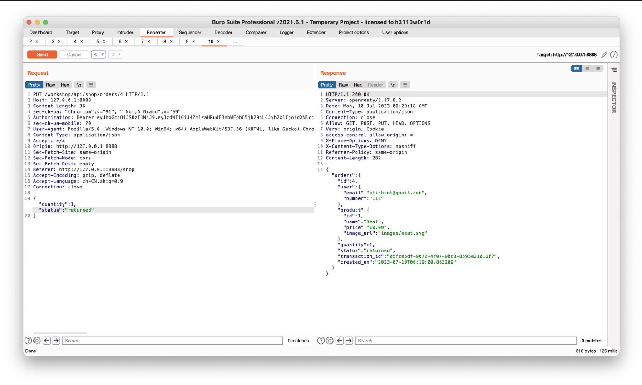This screenshot has width=642, height=385.
Task: Close Repeater tab 10
Action: tap(218, 42)
